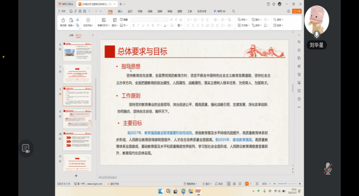359x196 pixels.
Task: Click the Format Painter (格式刷) icon
Action: 63,20
